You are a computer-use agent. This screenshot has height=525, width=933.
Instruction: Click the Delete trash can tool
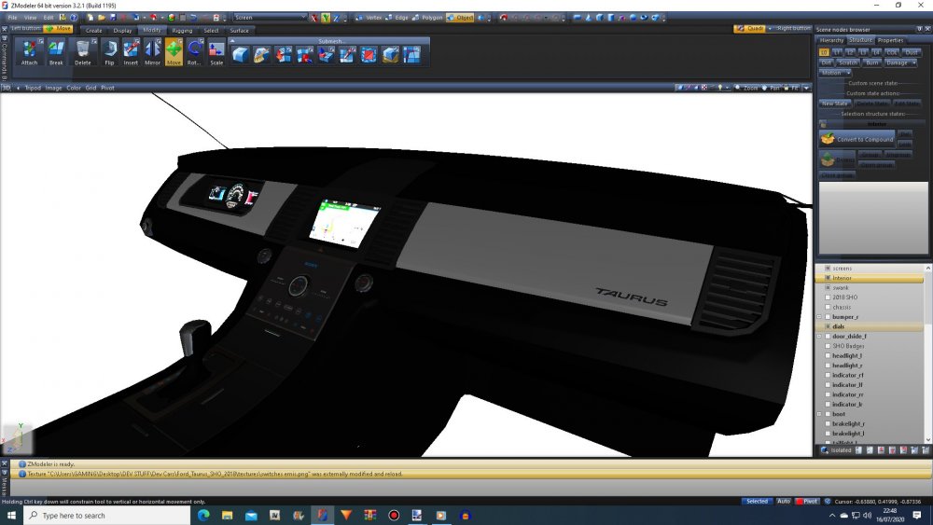point(83,52)
